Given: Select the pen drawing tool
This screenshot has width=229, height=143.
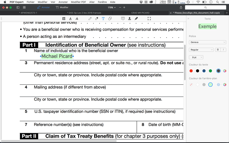Looking at the screenshot, I should [x=90, y=19].
